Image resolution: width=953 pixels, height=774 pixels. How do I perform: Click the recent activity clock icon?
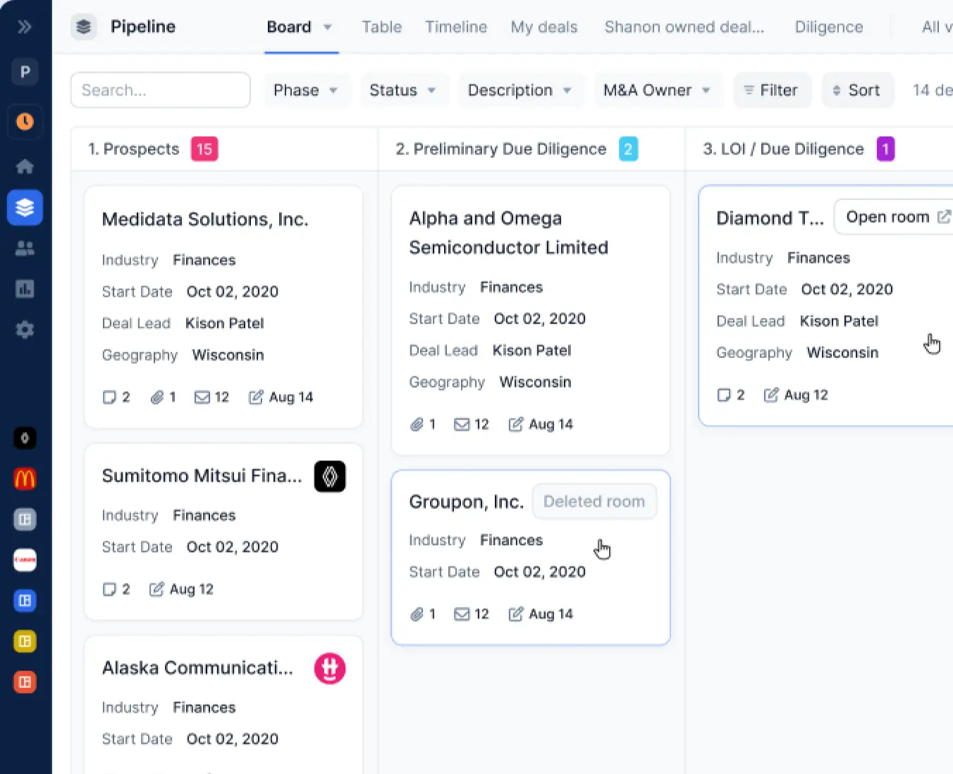25,121
